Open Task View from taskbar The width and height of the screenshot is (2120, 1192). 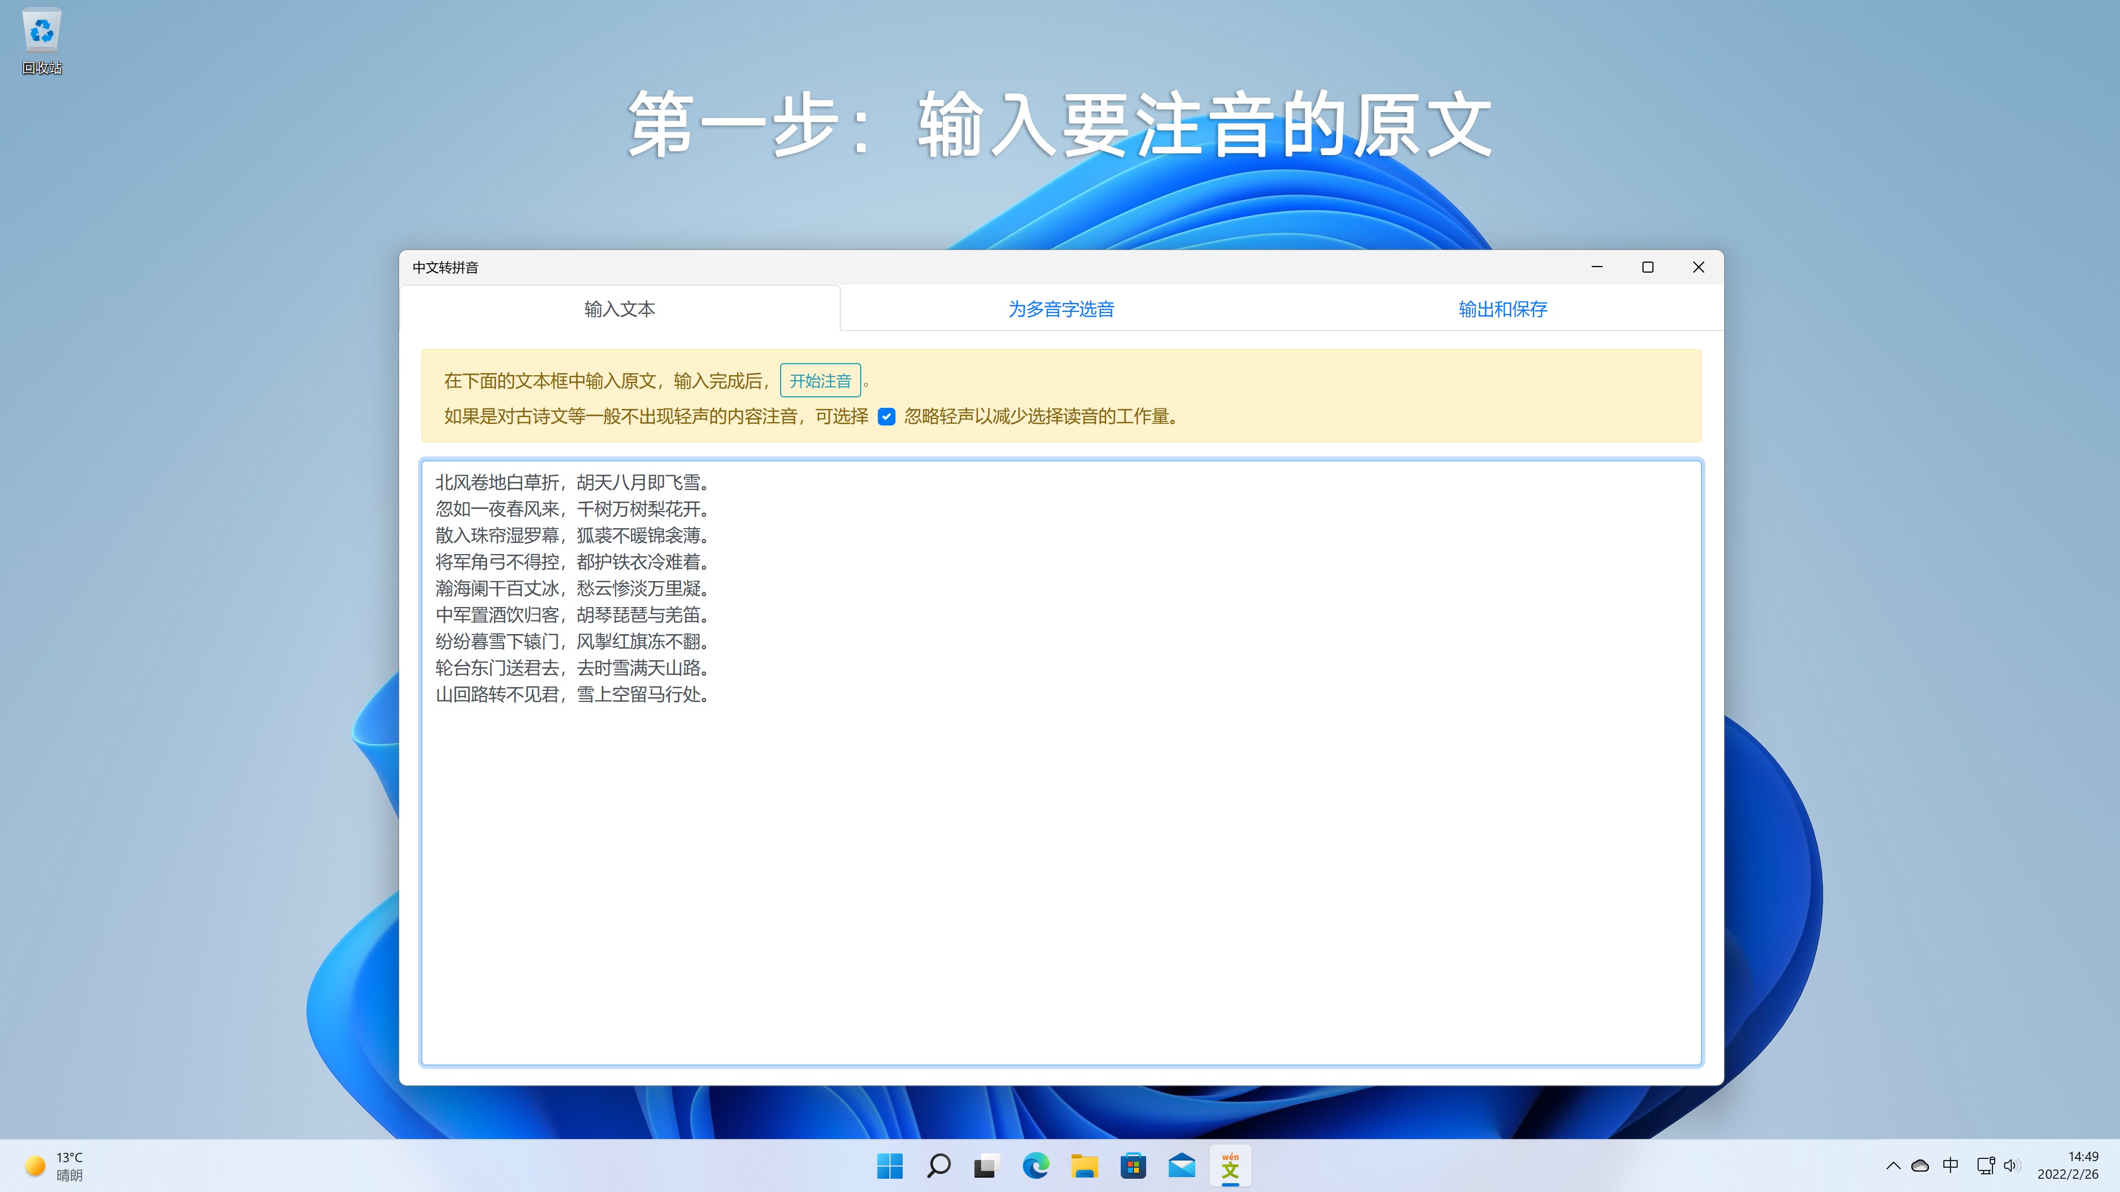[x=986, y=1166]
